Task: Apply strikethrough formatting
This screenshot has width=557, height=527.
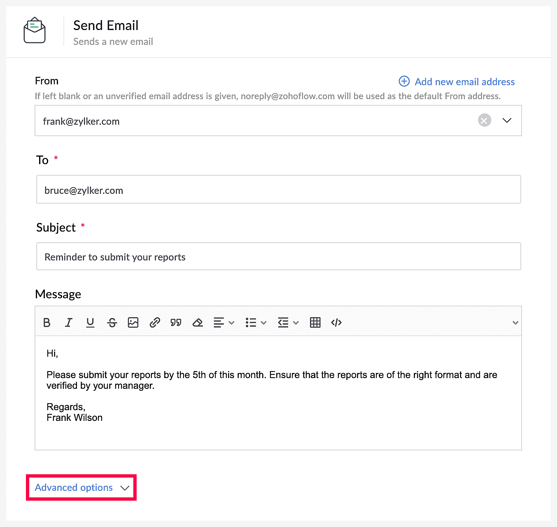Action: click(x=112, y=323)
